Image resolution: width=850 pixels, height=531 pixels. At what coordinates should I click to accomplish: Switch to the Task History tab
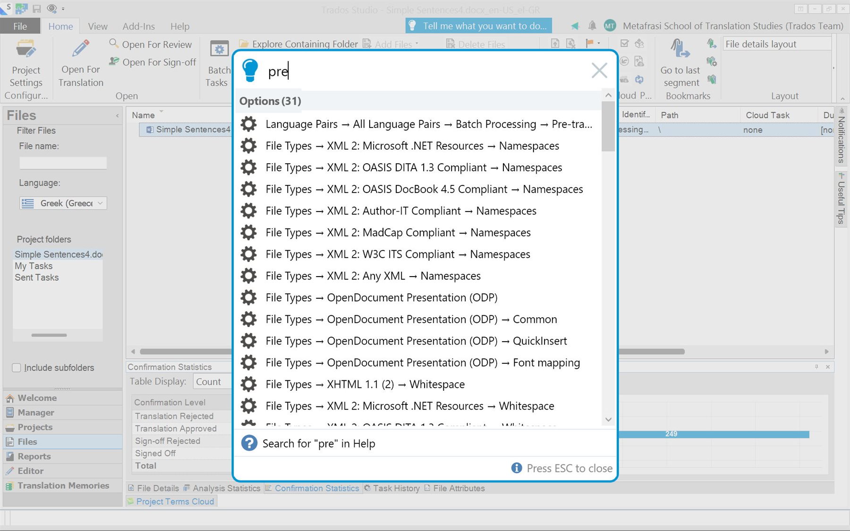[396, 488]
